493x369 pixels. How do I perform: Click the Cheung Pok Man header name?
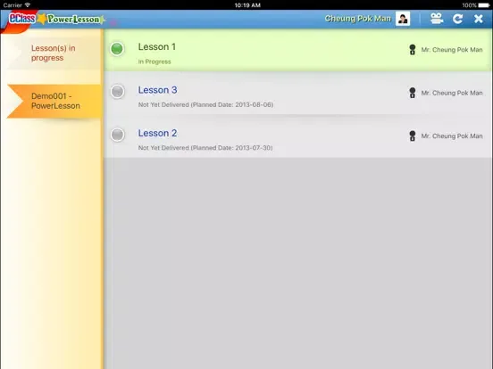click(x=358, y=19)
